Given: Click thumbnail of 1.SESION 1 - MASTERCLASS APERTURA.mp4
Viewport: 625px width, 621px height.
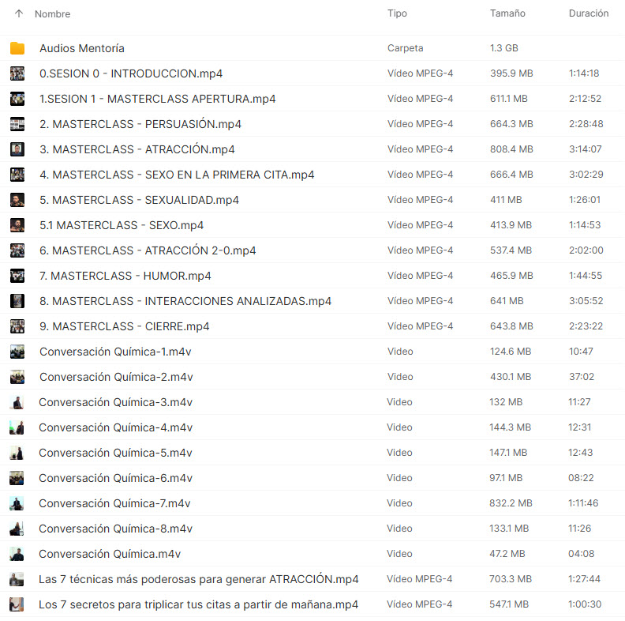Looking at the screenshot, I should [17, 99].
